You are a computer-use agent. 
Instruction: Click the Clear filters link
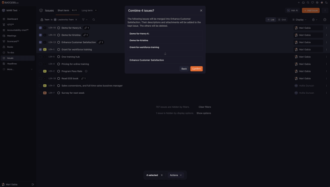[x=205, y=107]
